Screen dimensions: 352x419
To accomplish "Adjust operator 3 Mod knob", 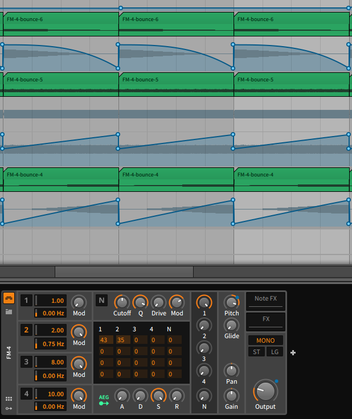I will pyautogui.click(x=79, y=364).
